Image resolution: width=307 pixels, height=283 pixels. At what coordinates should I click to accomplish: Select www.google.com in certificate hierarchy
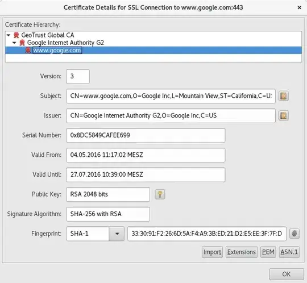pyautogui.click(x=57, y=51)
